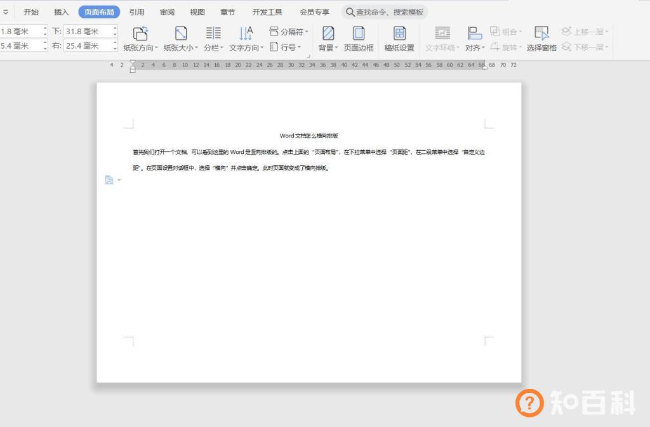Expand the 文字方向 dropdown arrow

262,48
